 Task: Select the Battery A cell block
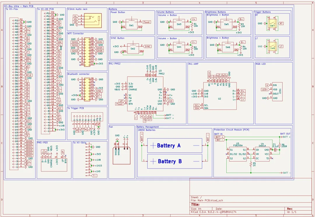click(x=175, y=146)
